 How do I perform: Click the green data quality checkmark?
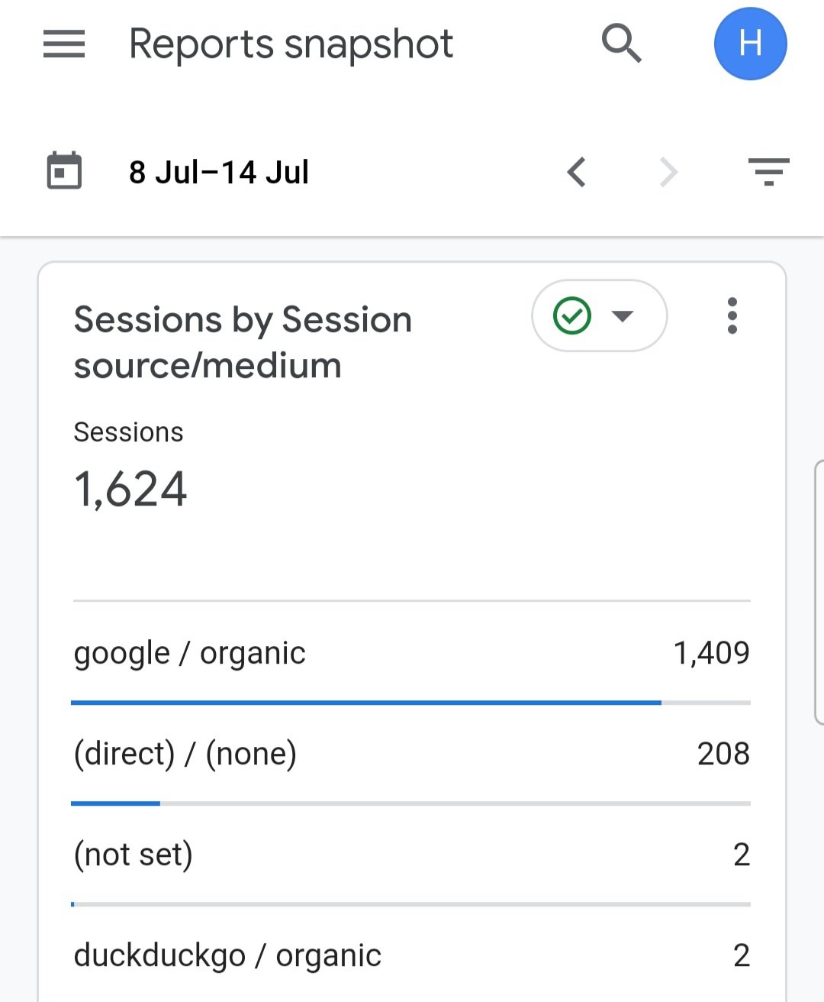572,315
